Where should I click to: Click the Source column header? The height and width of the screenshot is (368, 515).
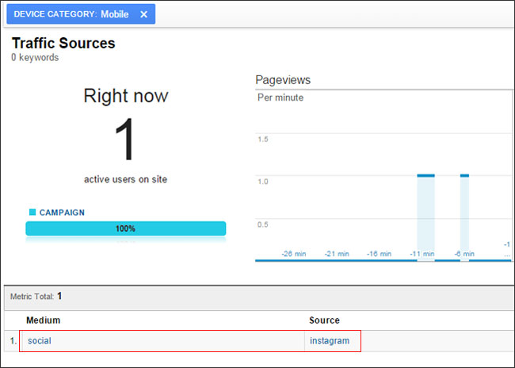pyautogui.click(x=324, y=320)
